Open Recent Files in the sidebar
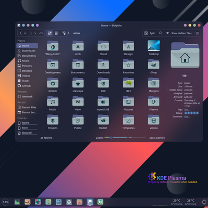Image resolution: width=208 pixels, height=208 pixels. click(27, 107)
